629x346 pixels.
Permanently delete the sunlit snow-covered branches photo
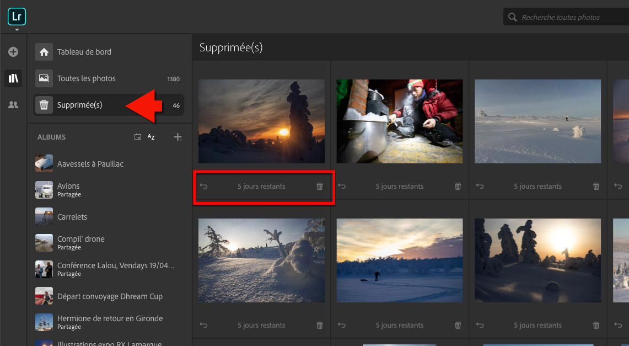pos(320,325)
